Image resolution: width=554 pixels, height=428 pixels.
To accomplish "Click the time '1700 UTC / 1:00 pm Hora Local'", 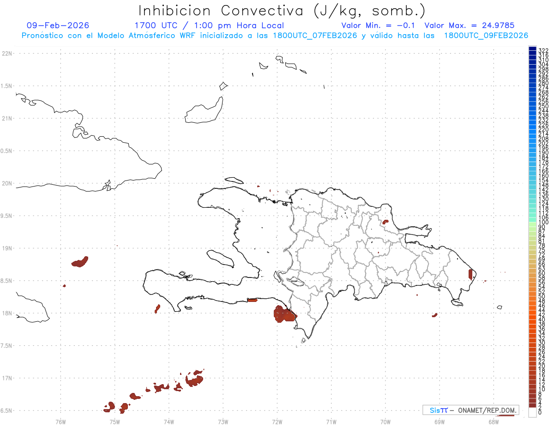I will [x=209, y=25].
